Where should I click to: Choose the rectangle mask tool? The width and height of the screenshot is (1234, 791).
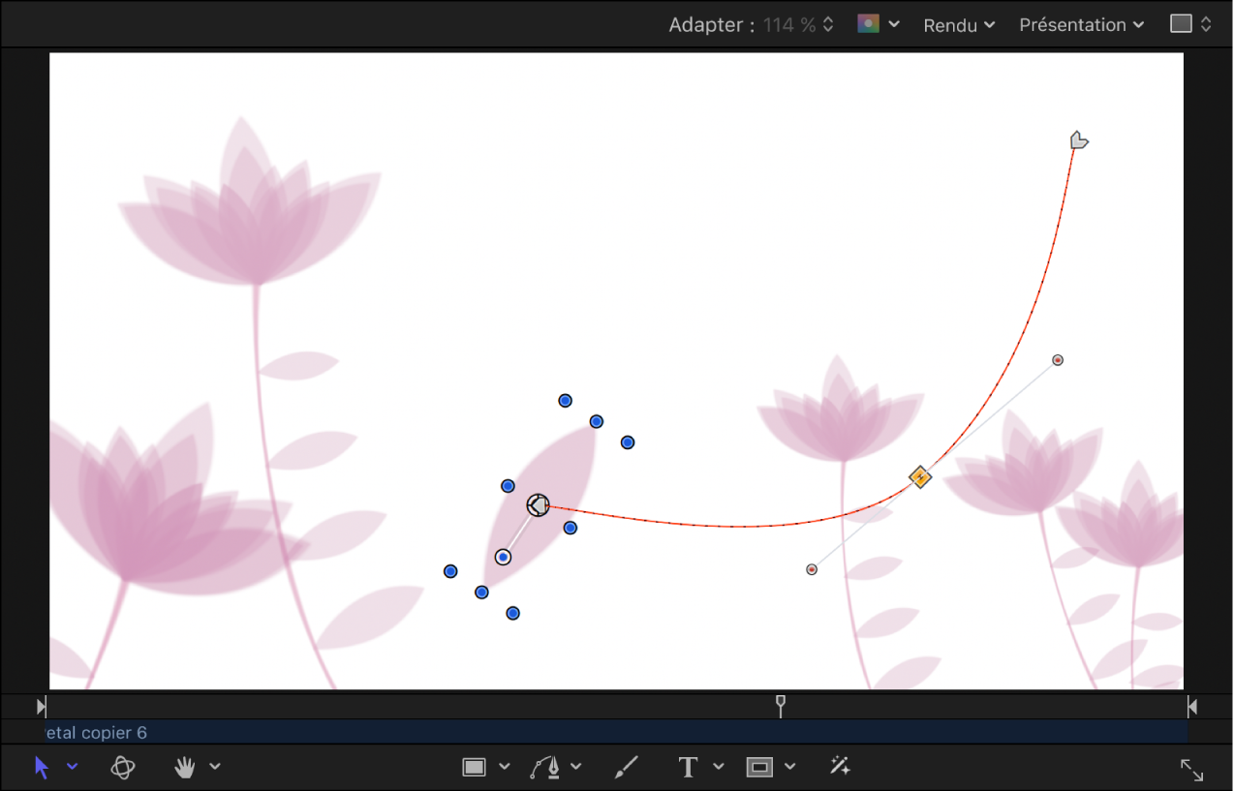click(760, 766)
